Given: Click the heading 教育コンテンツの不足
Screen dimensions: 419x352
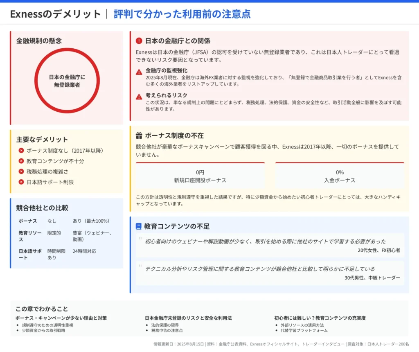Looking at the screenshot, I should click(x=177, y=226).
